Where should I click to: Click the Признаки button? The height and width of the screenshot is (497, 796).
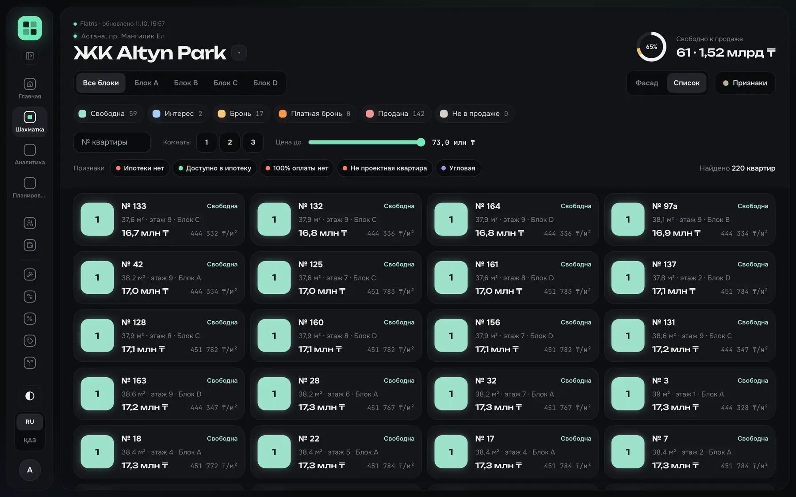[x=745, y=83]
